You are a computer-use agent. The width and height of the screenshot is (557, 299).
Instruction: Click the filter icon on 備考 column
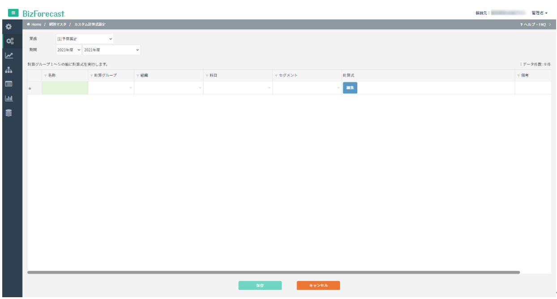(x=518, y=76)
